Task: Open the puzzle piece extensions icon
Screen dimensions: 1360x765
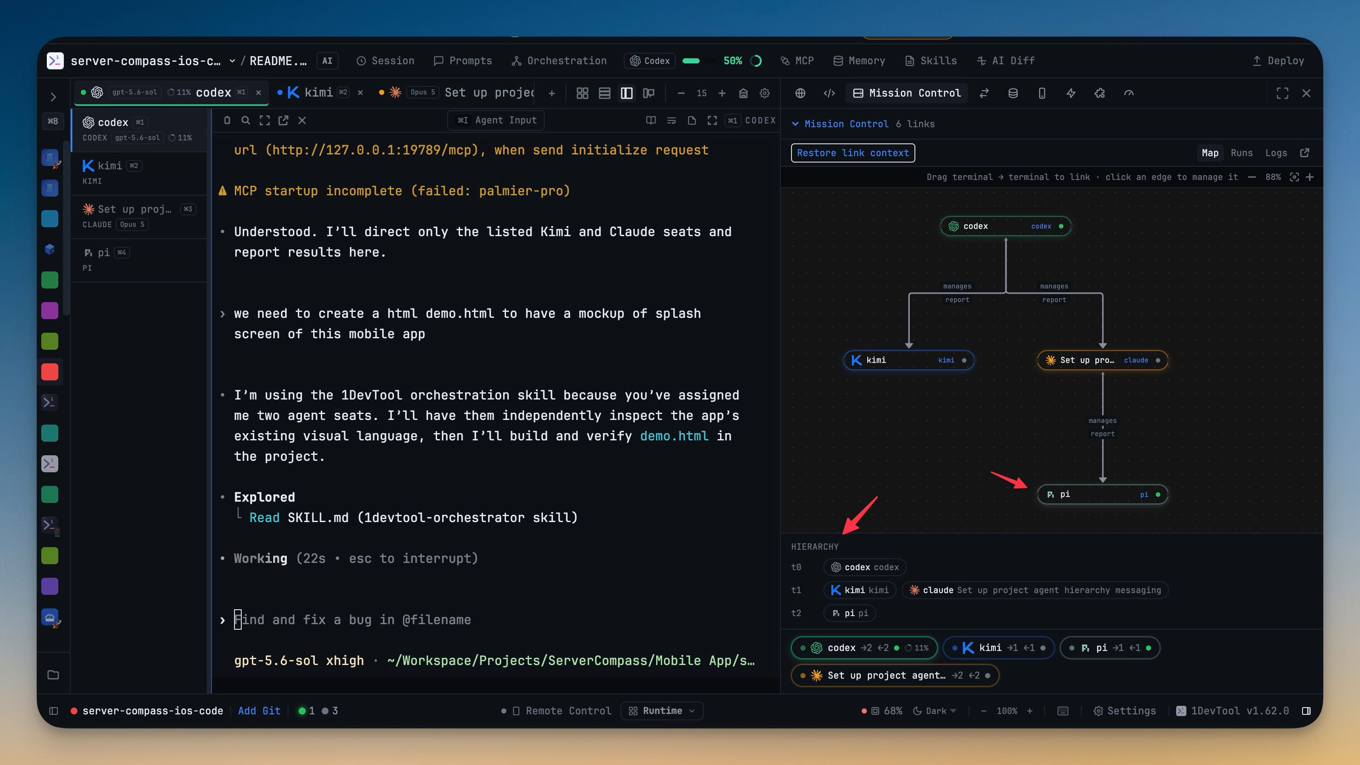Action: click(x=1100, y=93)
